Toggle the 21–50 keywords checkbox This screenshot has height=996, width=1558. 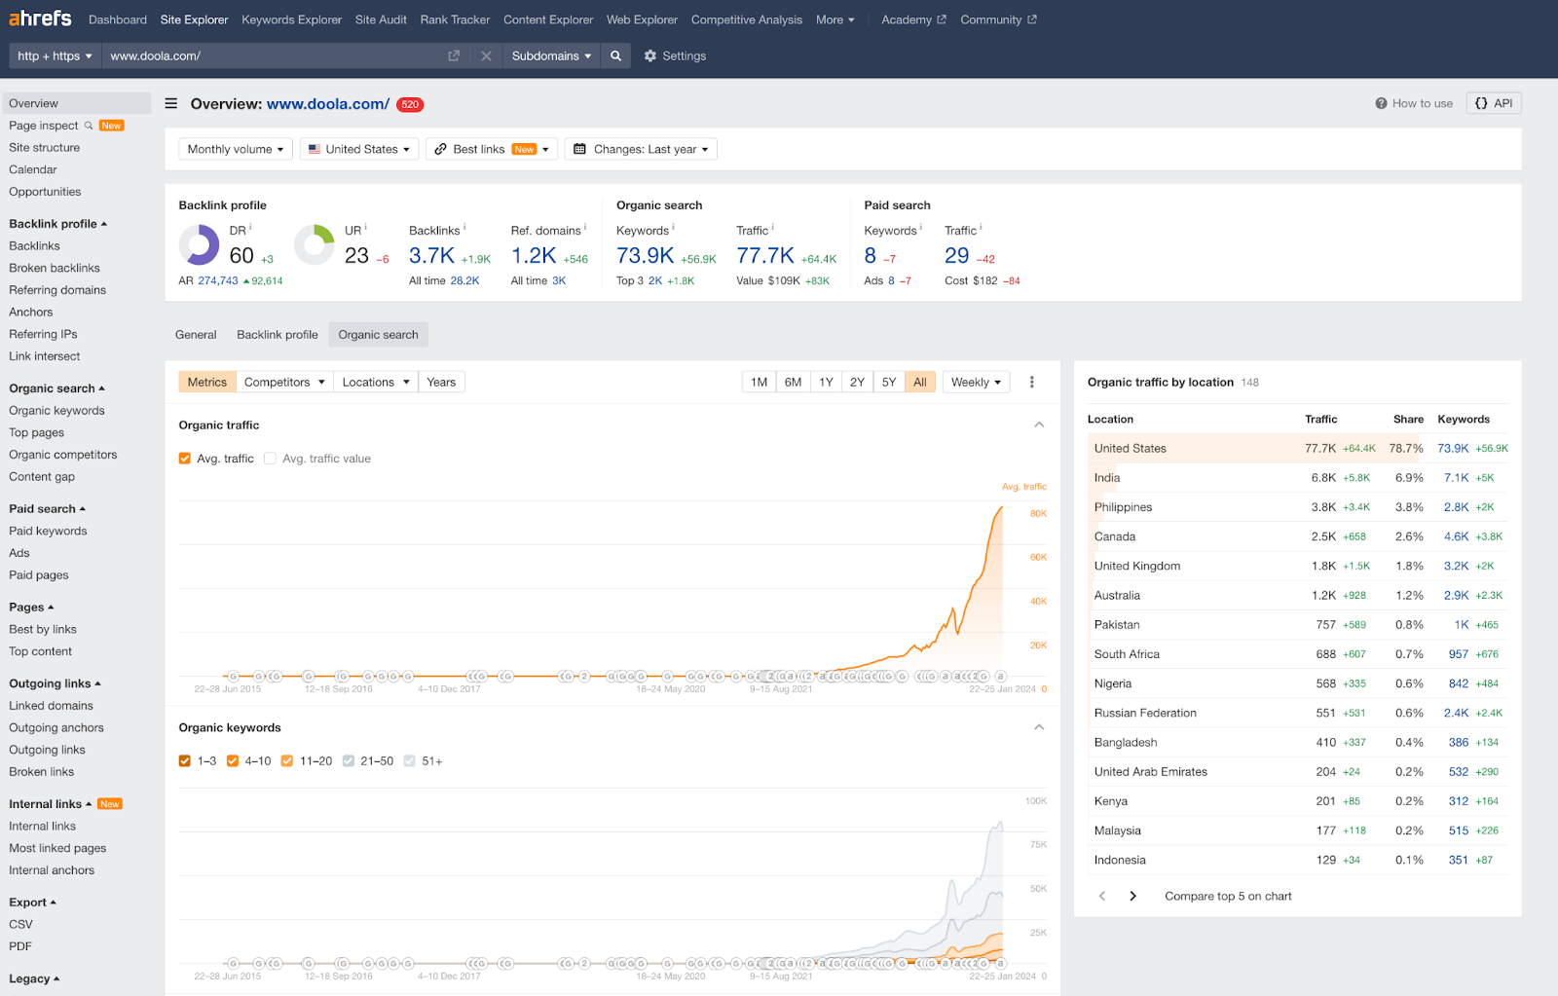pyautogui.click(x=349, y=761)
